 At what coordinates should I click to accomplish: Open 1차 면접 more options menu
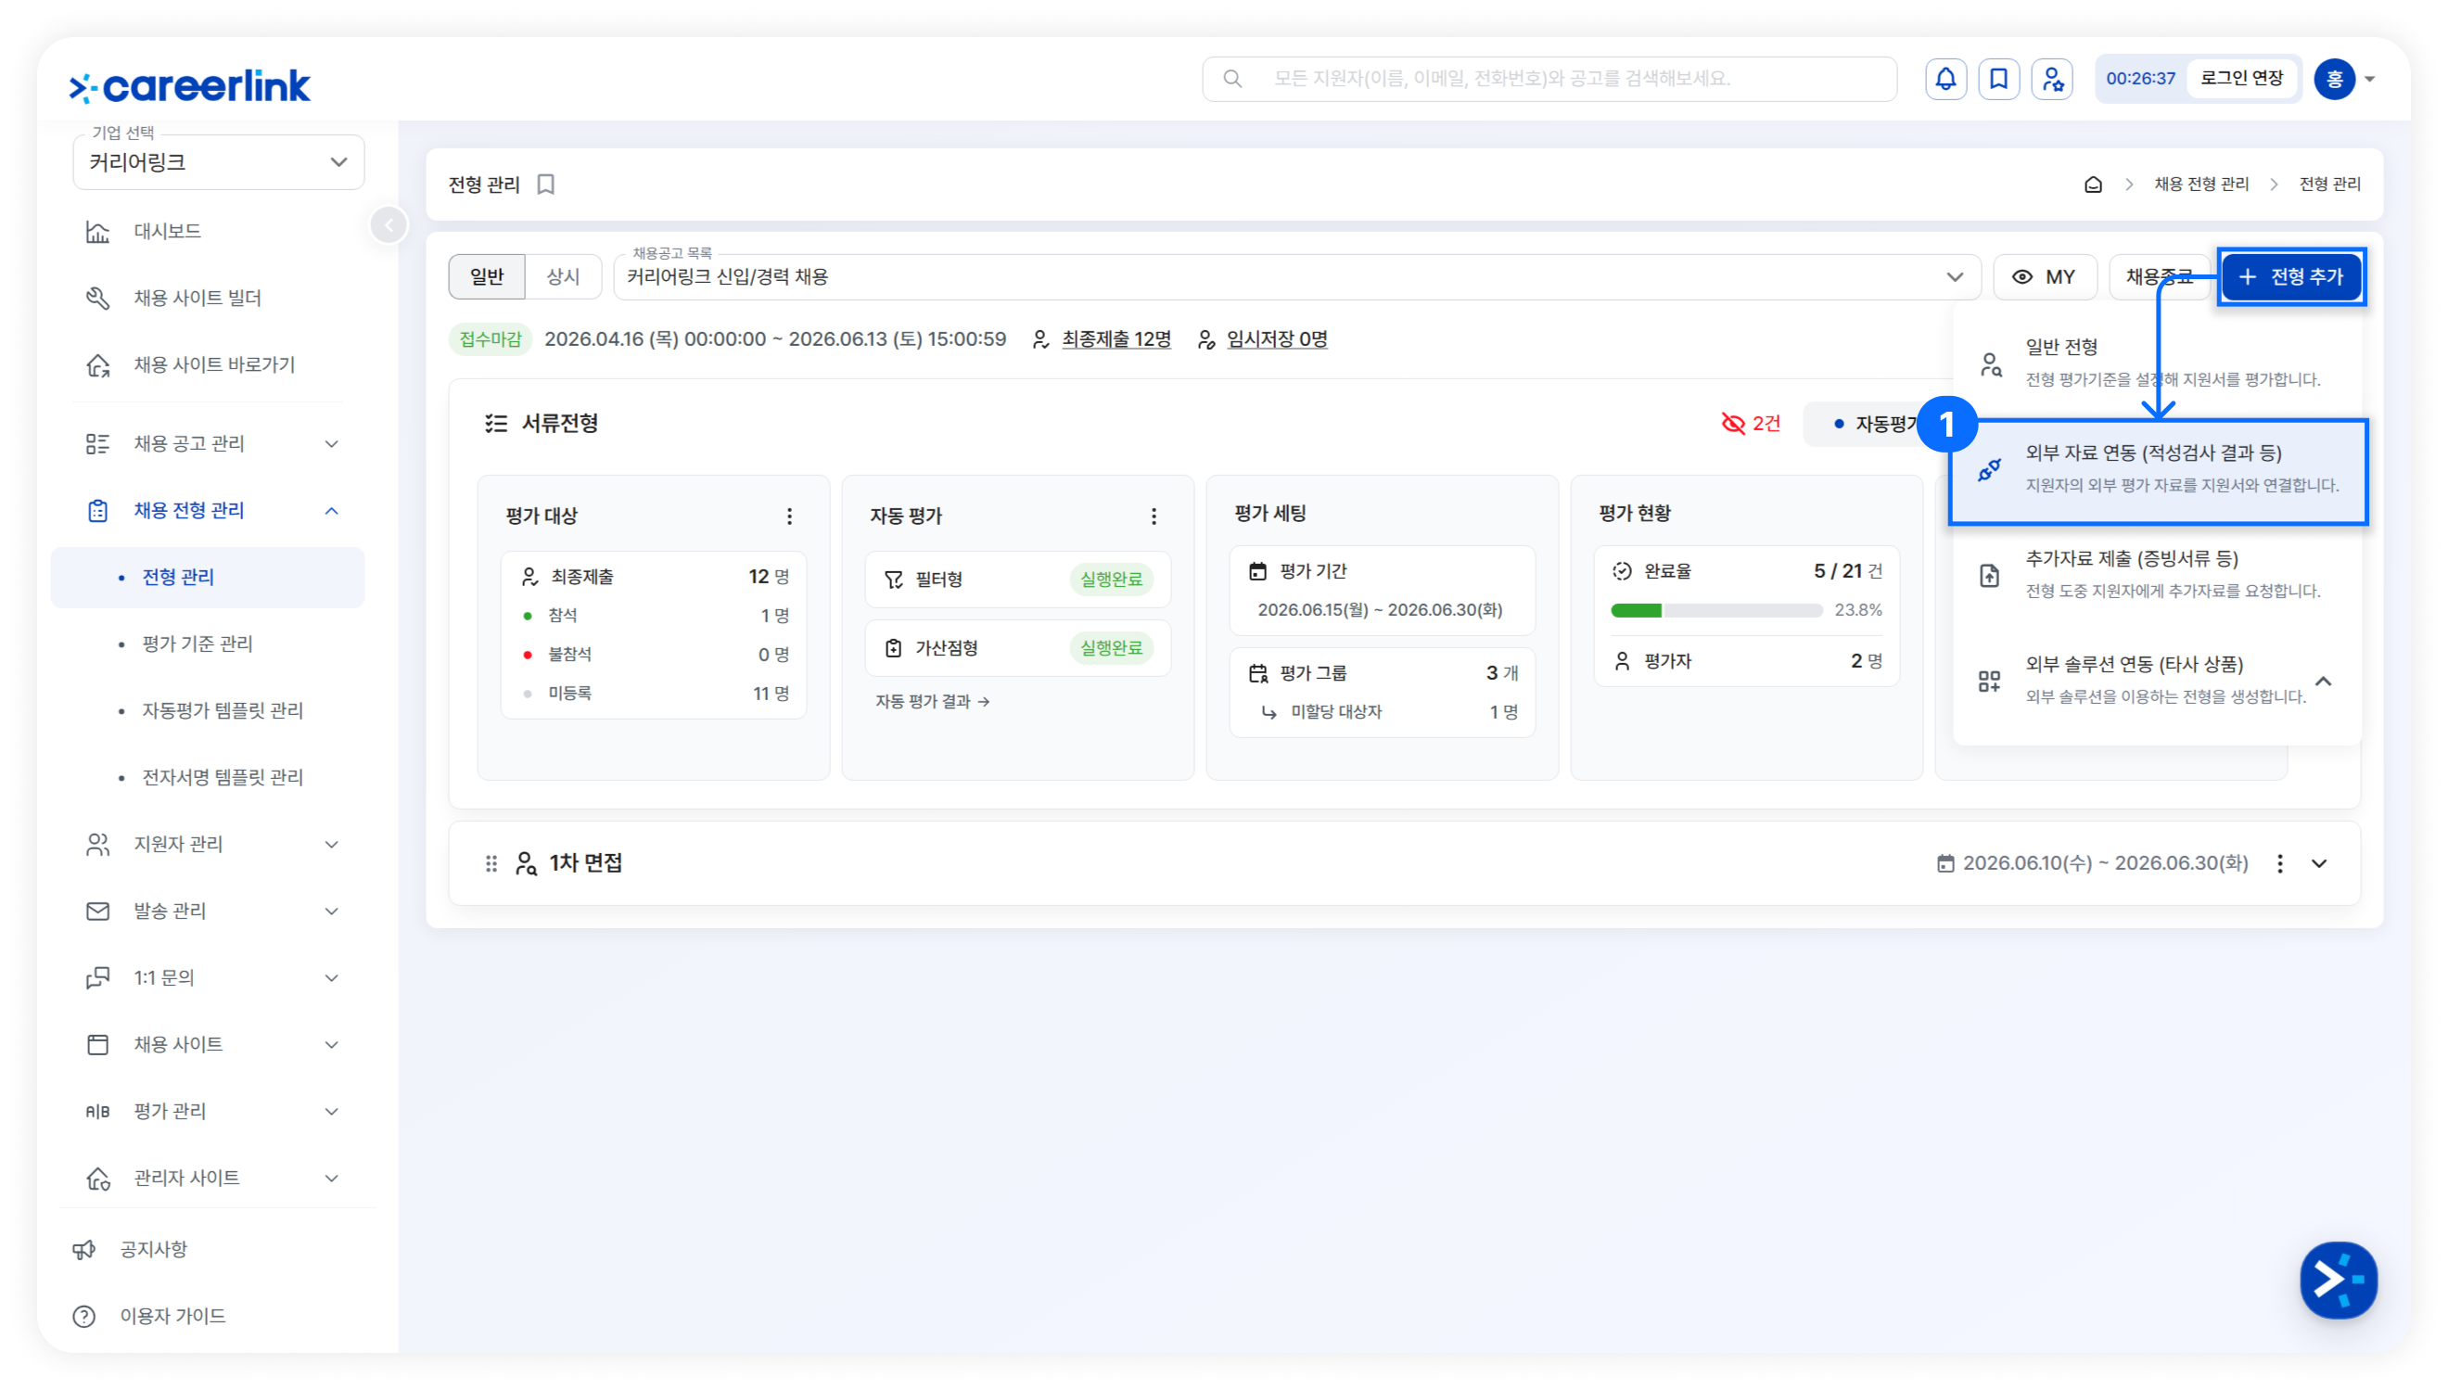pos(2279,863)
